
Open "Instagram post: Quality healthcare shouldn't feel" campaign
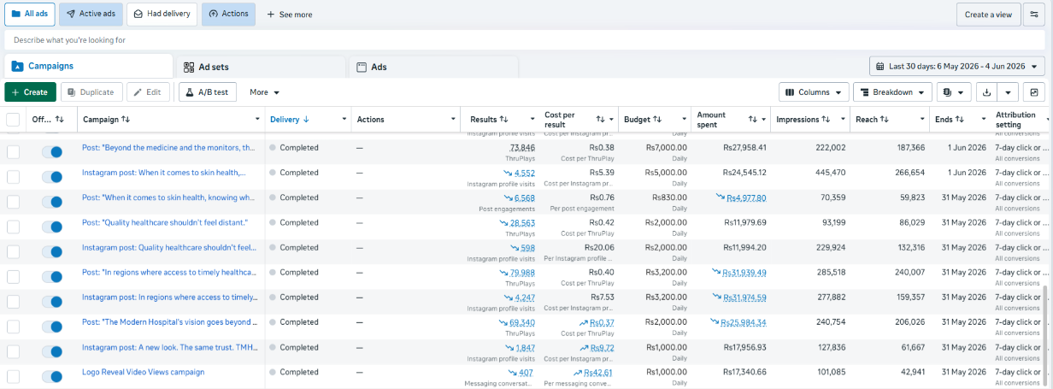point(169,247)
